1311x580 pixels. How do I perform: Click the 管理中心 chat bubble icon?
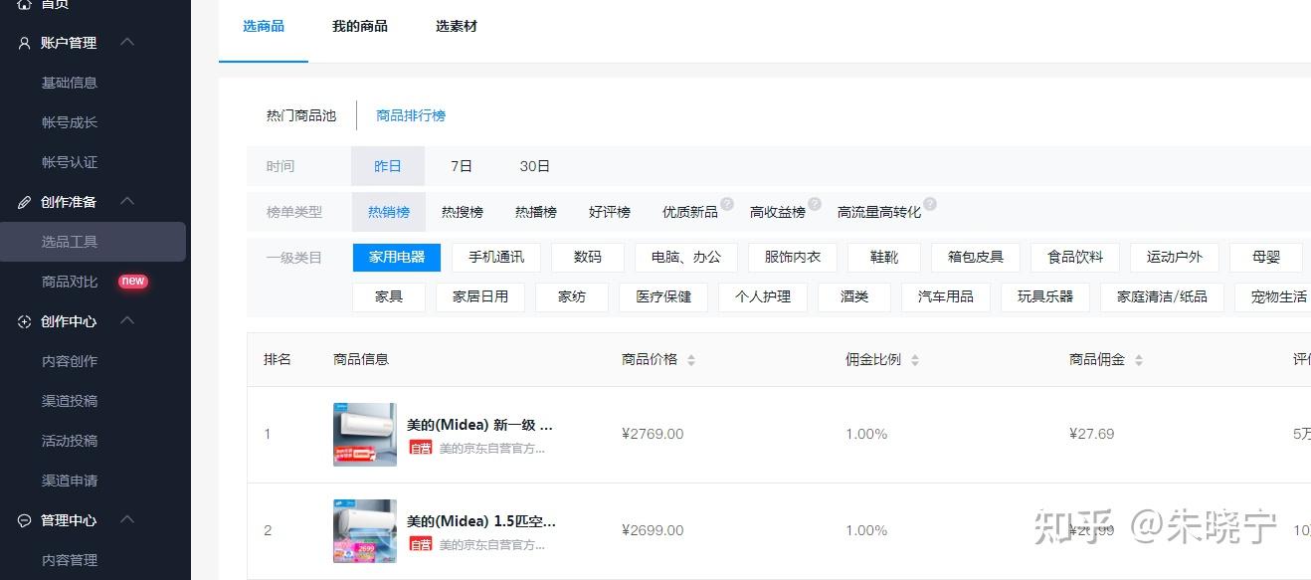coord(25,520)
